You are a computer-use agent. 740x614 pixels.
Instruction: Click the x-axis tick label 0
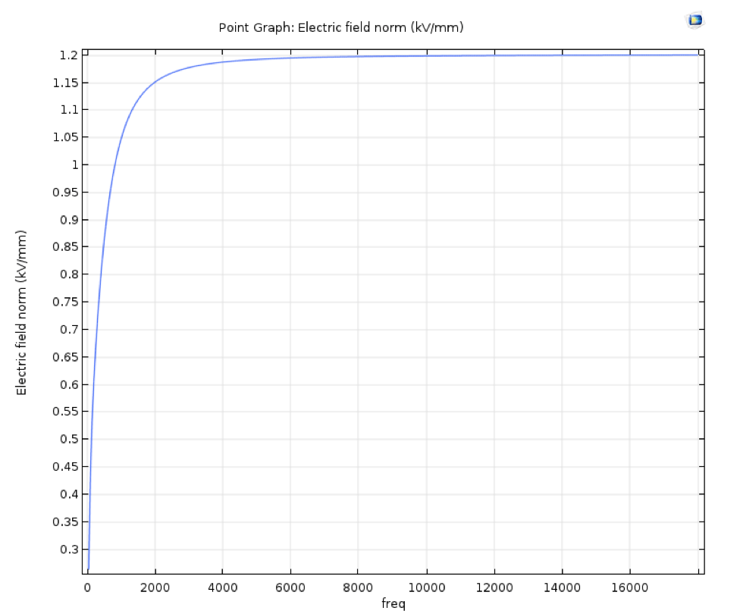87,587
